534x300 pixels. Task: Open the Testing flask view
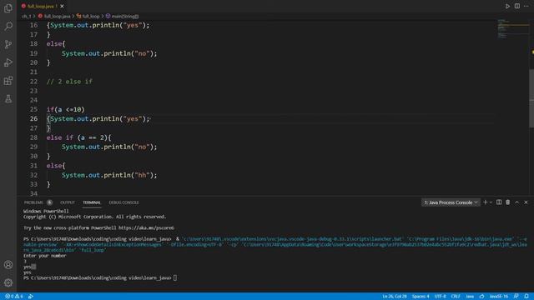8,99
